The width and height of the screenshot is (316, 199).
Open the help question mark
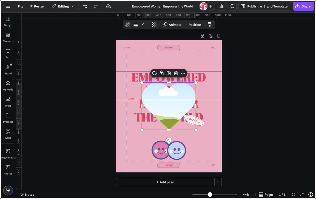pyautogui.click(x=310, y=195)
